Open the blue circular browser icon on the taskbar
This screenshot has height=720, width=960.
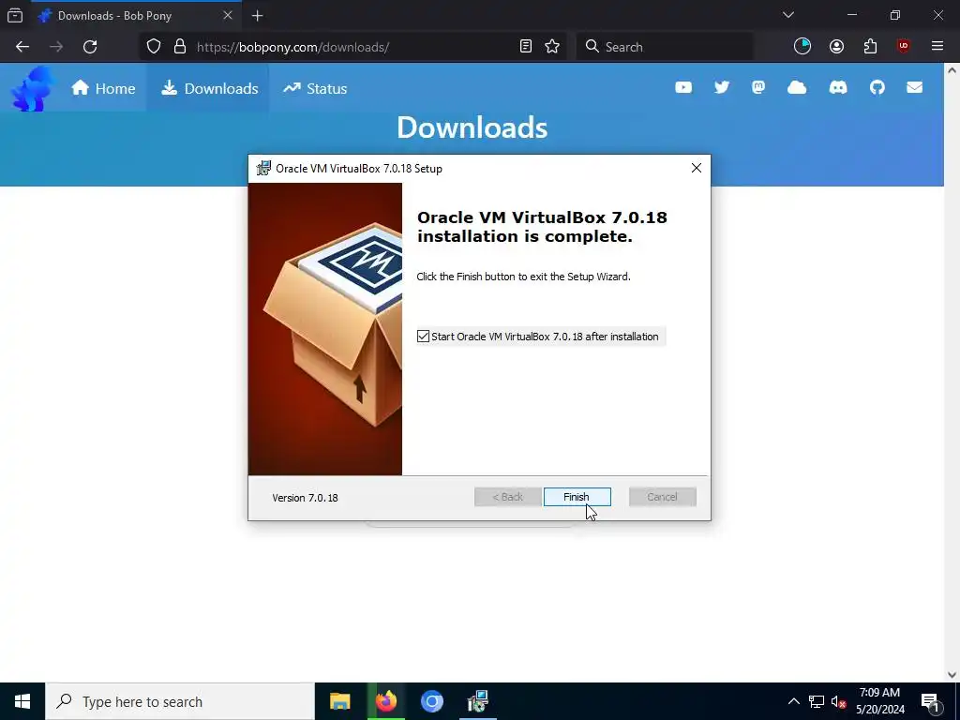431,701
